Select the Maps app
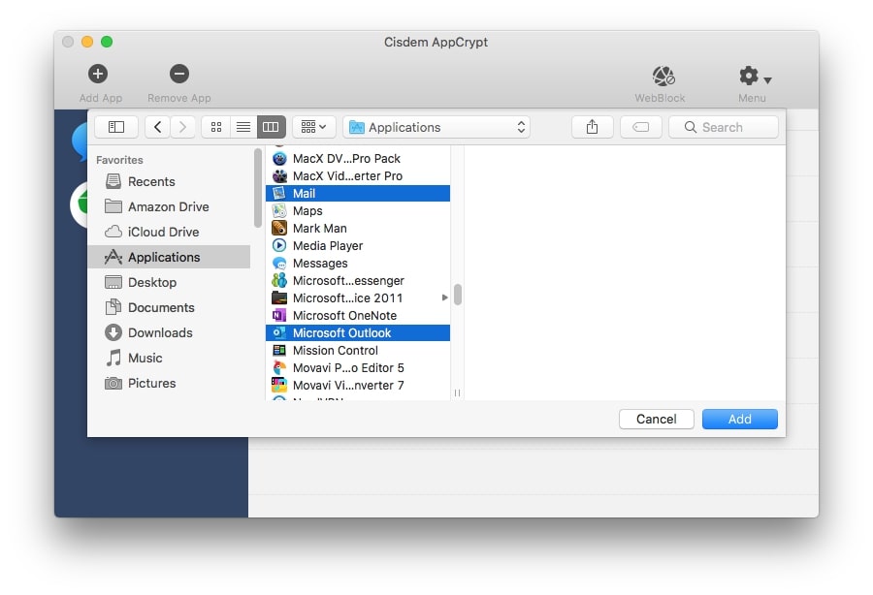The height and width of the screenshot is (595, 873). point(358,210)
